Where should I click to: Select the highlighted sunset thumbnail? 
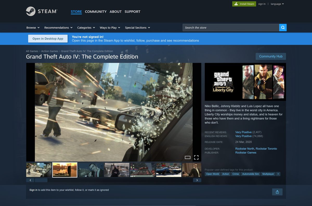click(65, 170)
